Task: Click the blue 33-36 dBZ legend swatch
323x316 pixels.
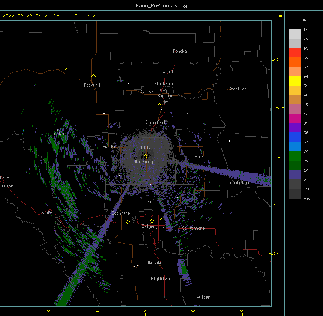Action: [295, 137]
